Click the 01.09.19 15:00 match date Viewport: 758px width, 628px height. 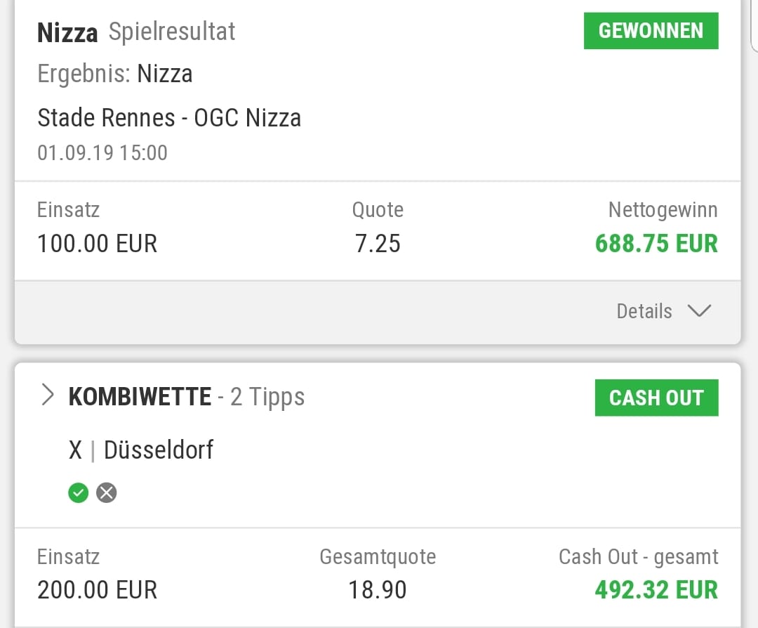point(102,152)
